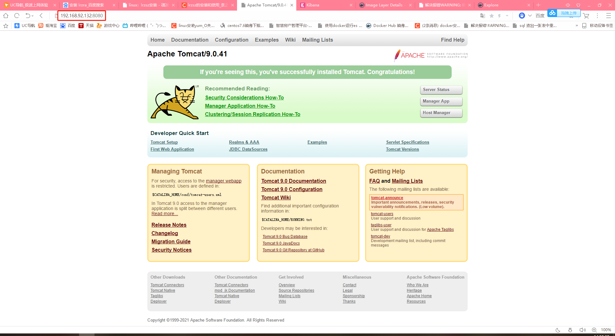The height and width of the screenshot is (336, 615).
Task: Open Tomcat 9.0 Configuration link
Action: [x=292, y=189]
